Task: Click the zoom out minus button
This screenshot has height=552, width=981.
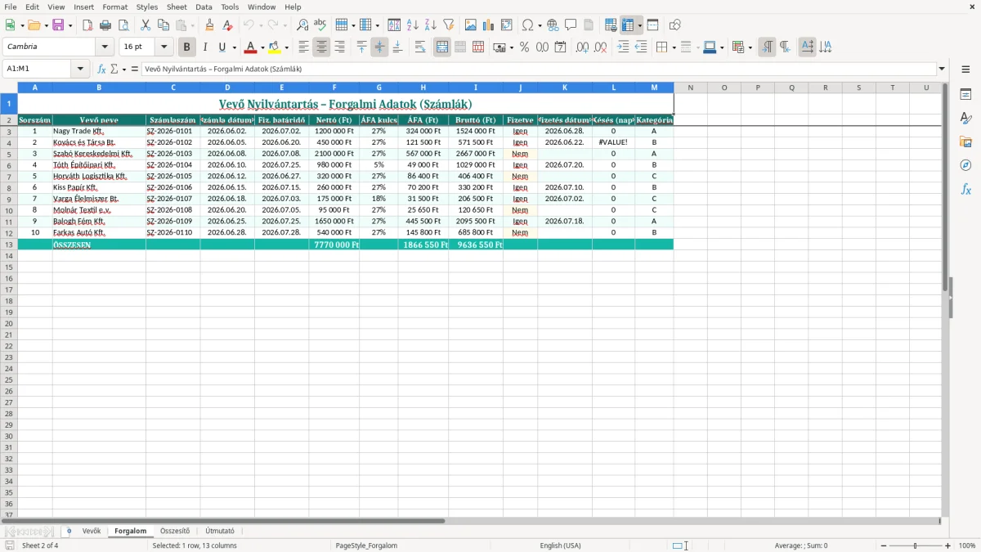Action: 882,545
